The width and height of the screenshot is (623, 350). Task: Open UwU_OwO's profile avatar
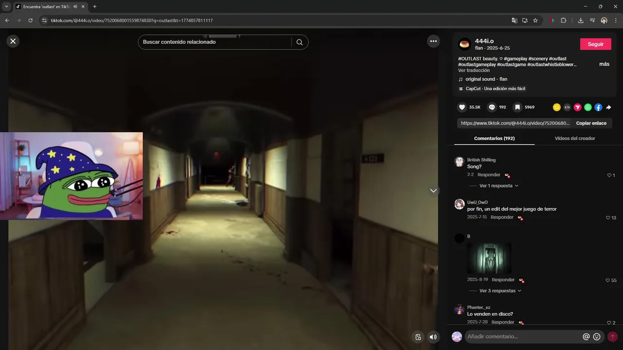459,204
